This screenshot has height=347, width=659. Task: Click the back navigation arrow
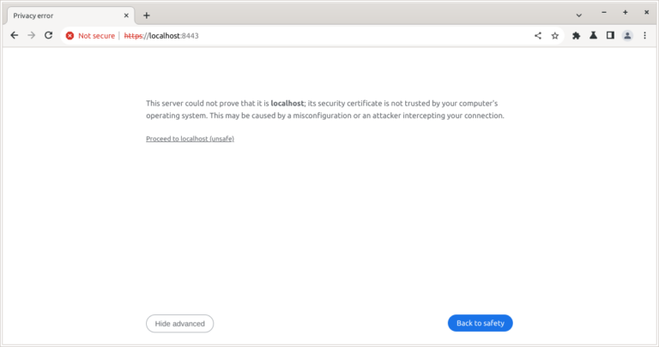(14, 35)
